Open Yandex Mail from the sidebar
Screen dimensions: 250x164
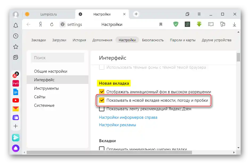(x=15, y=108)
